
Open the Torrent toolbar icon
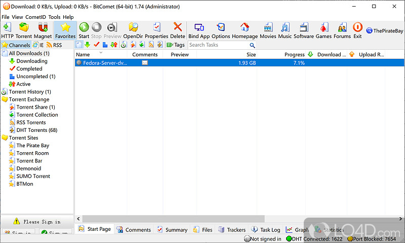23,30
